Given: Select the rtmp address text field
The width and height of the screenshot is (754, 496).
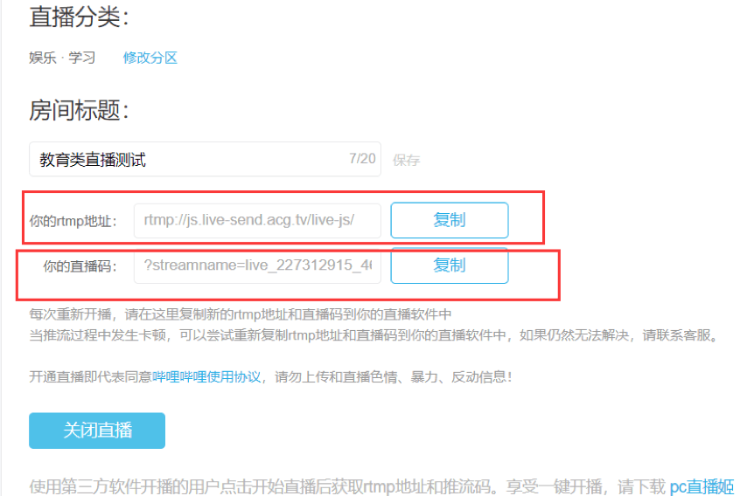Looking at the screenshot, I should [x=257, y=220].
